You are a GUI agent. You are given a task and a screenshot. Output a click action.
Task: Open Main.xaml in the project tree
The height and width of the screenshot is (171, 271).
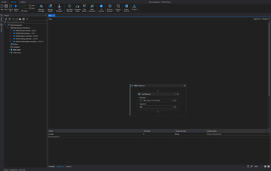click(x=17, y=50)
